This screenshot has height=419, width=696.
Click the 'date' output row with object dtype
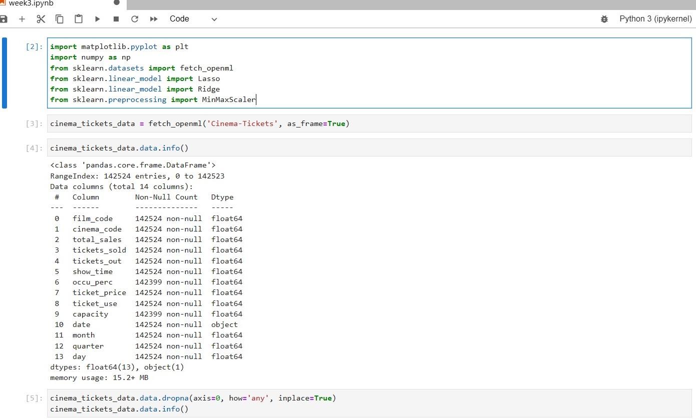click(x=146, y=324)
